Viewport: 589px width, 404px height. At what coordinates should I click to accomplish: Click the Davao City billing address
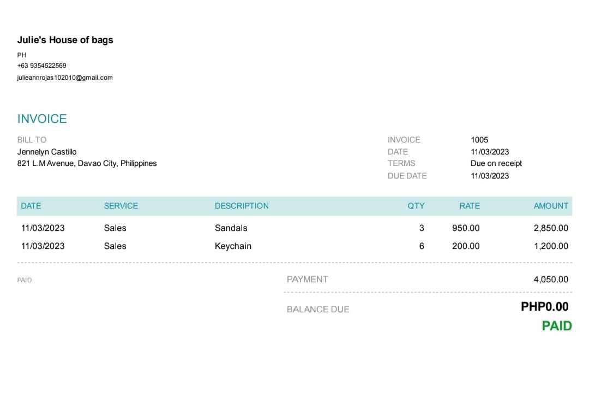tap(87, 163)
